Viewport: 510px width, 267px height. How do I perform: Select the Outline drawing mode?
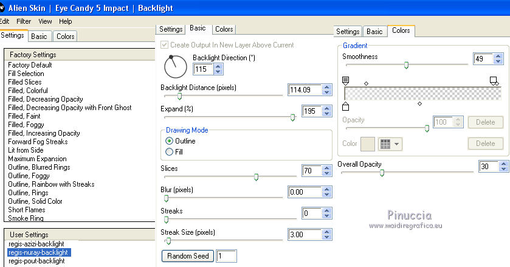pyautogui.click(x=169, y=141)
